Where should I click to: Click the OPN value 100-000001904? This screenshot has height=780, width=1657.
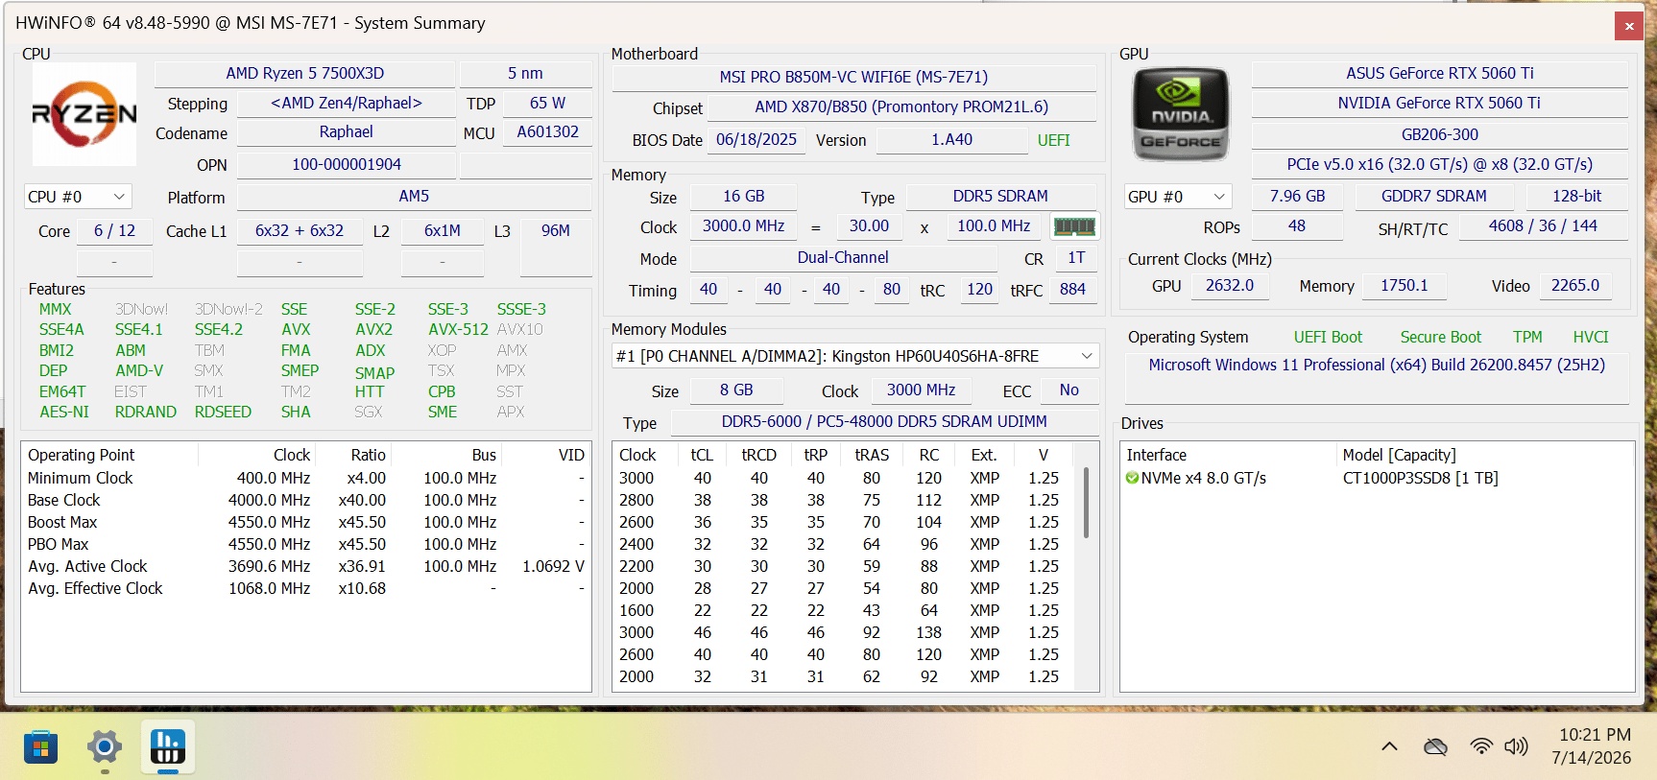[346, 164]
